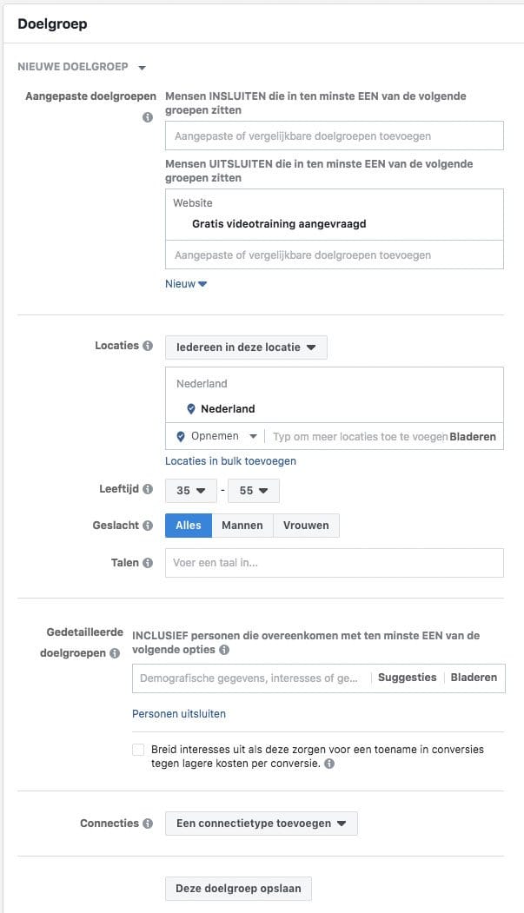Click the location pin icon next to Opnemen

pyautogui.click(x=179, y=435)
